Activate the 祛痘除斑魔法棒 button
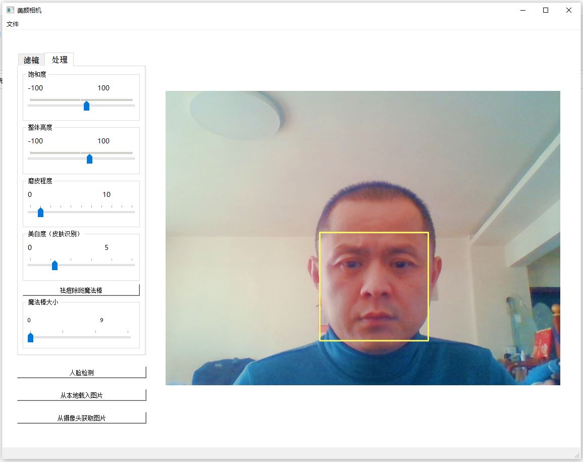The image size is (583, 462). click(81, 290)
